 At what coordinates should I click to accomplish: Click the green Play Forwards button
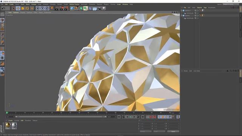(131, 117)
